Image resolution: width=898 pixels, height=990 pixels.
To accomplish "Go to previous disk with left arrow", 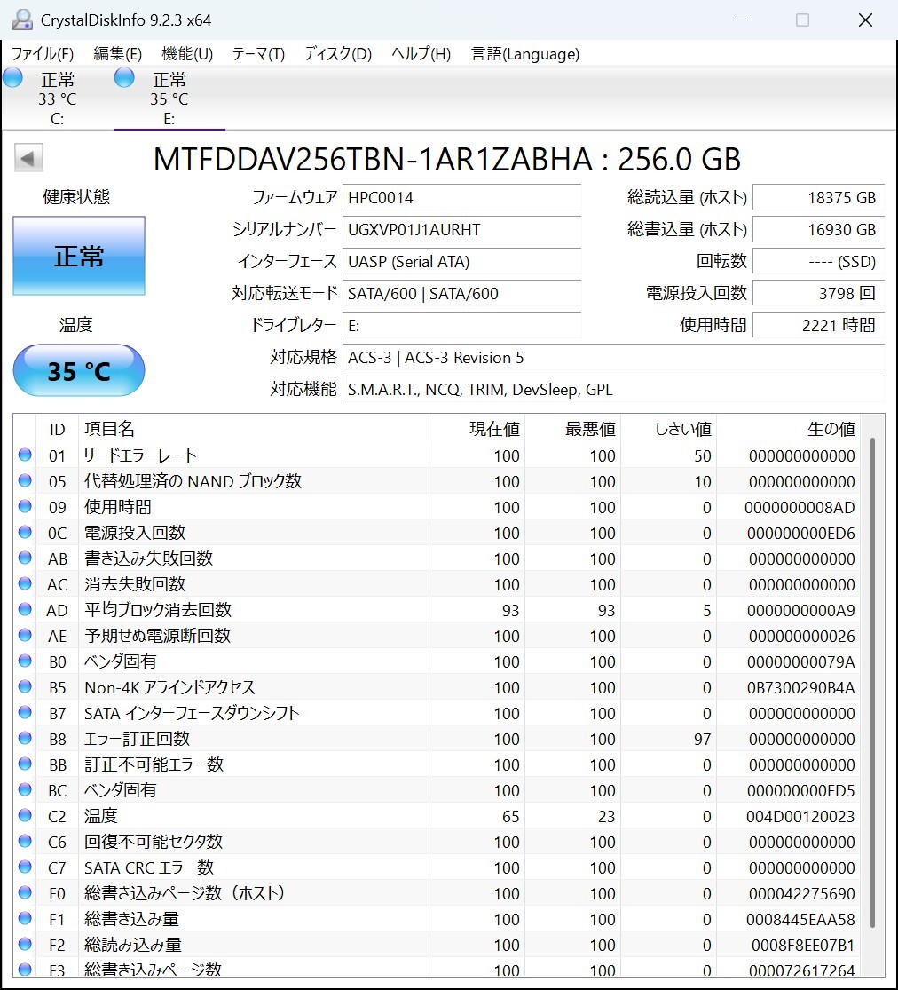I will [28, 158].
